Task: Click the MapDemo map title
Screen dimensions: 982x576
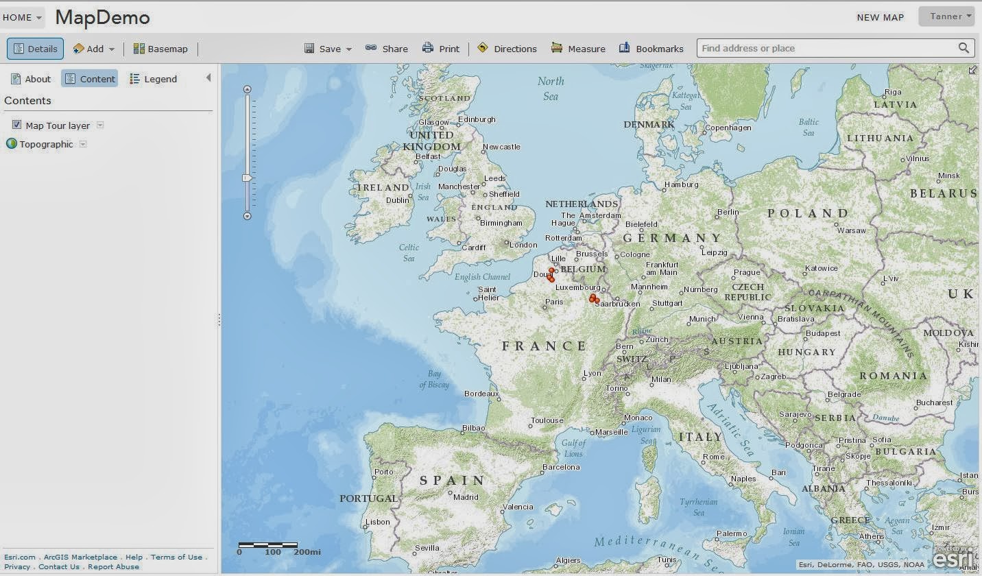Action: tap(102, 17)
